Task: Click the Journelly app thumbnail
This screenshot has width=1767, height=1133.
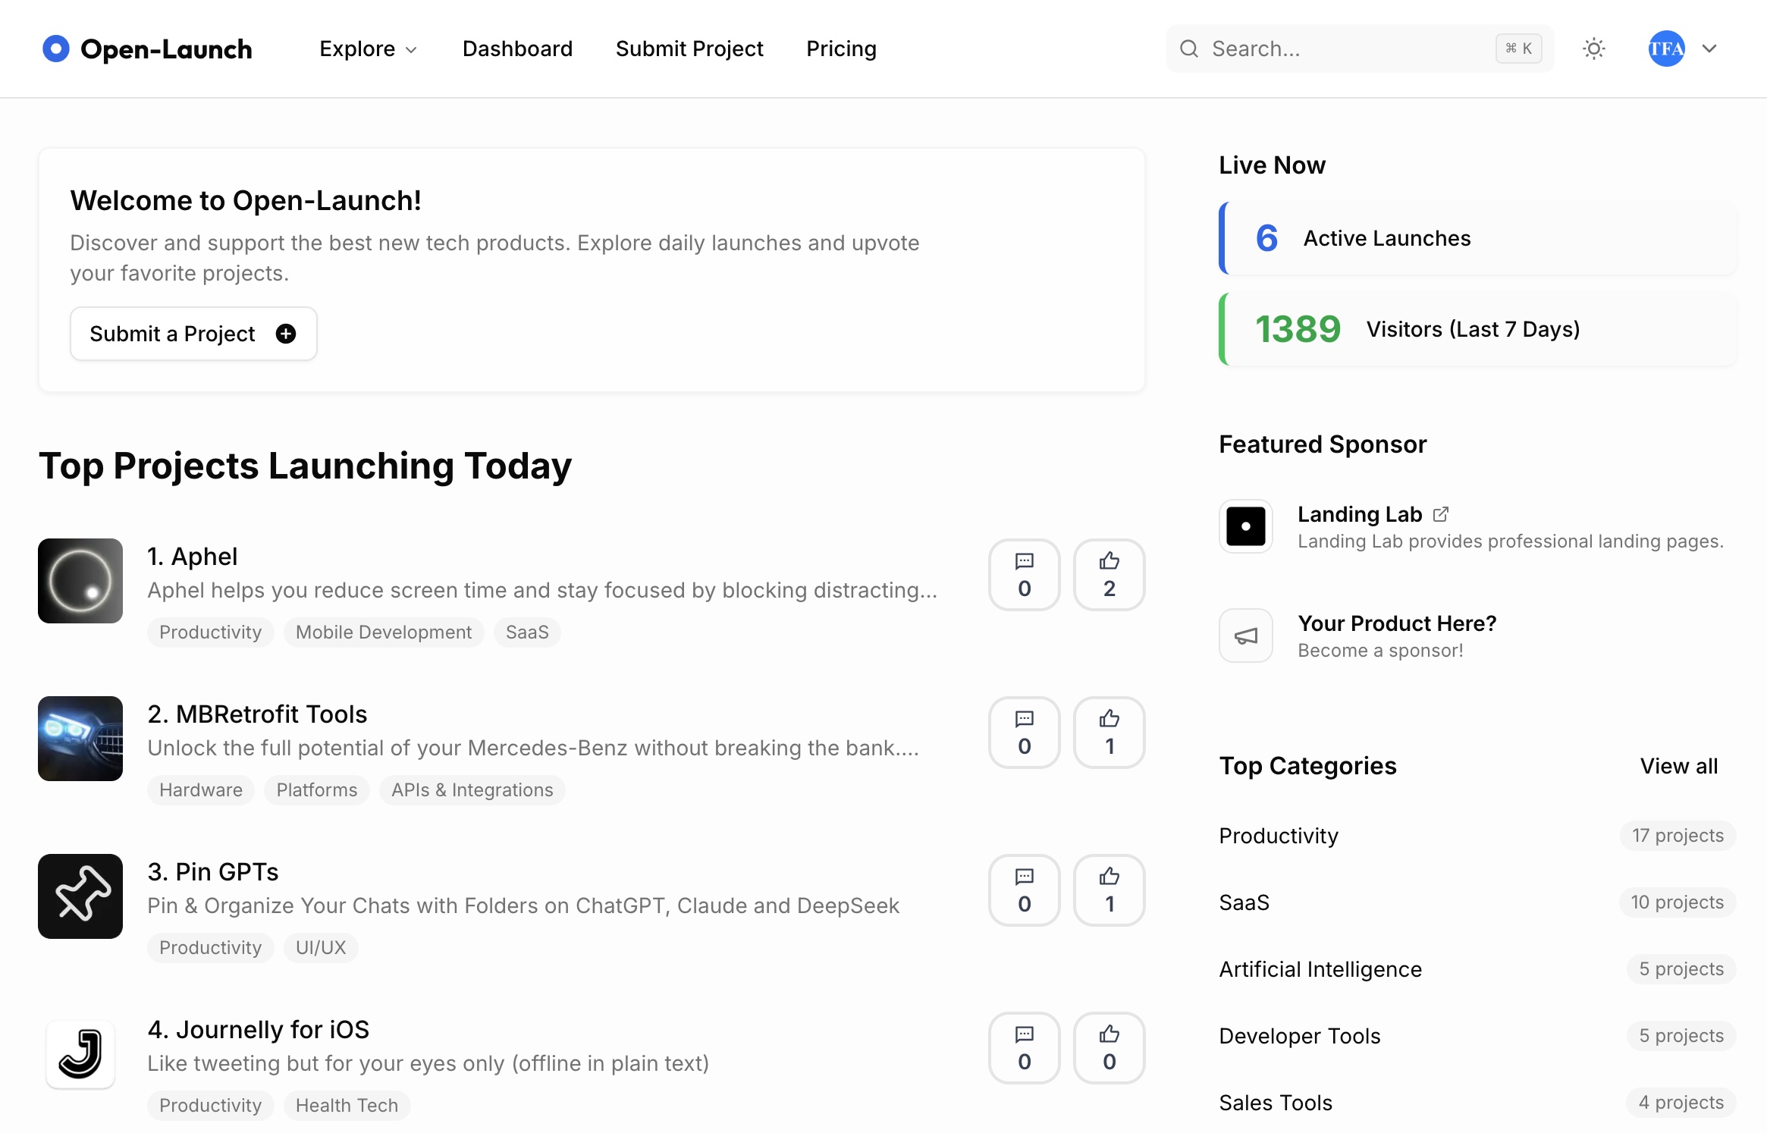Action: (80, 1054)
